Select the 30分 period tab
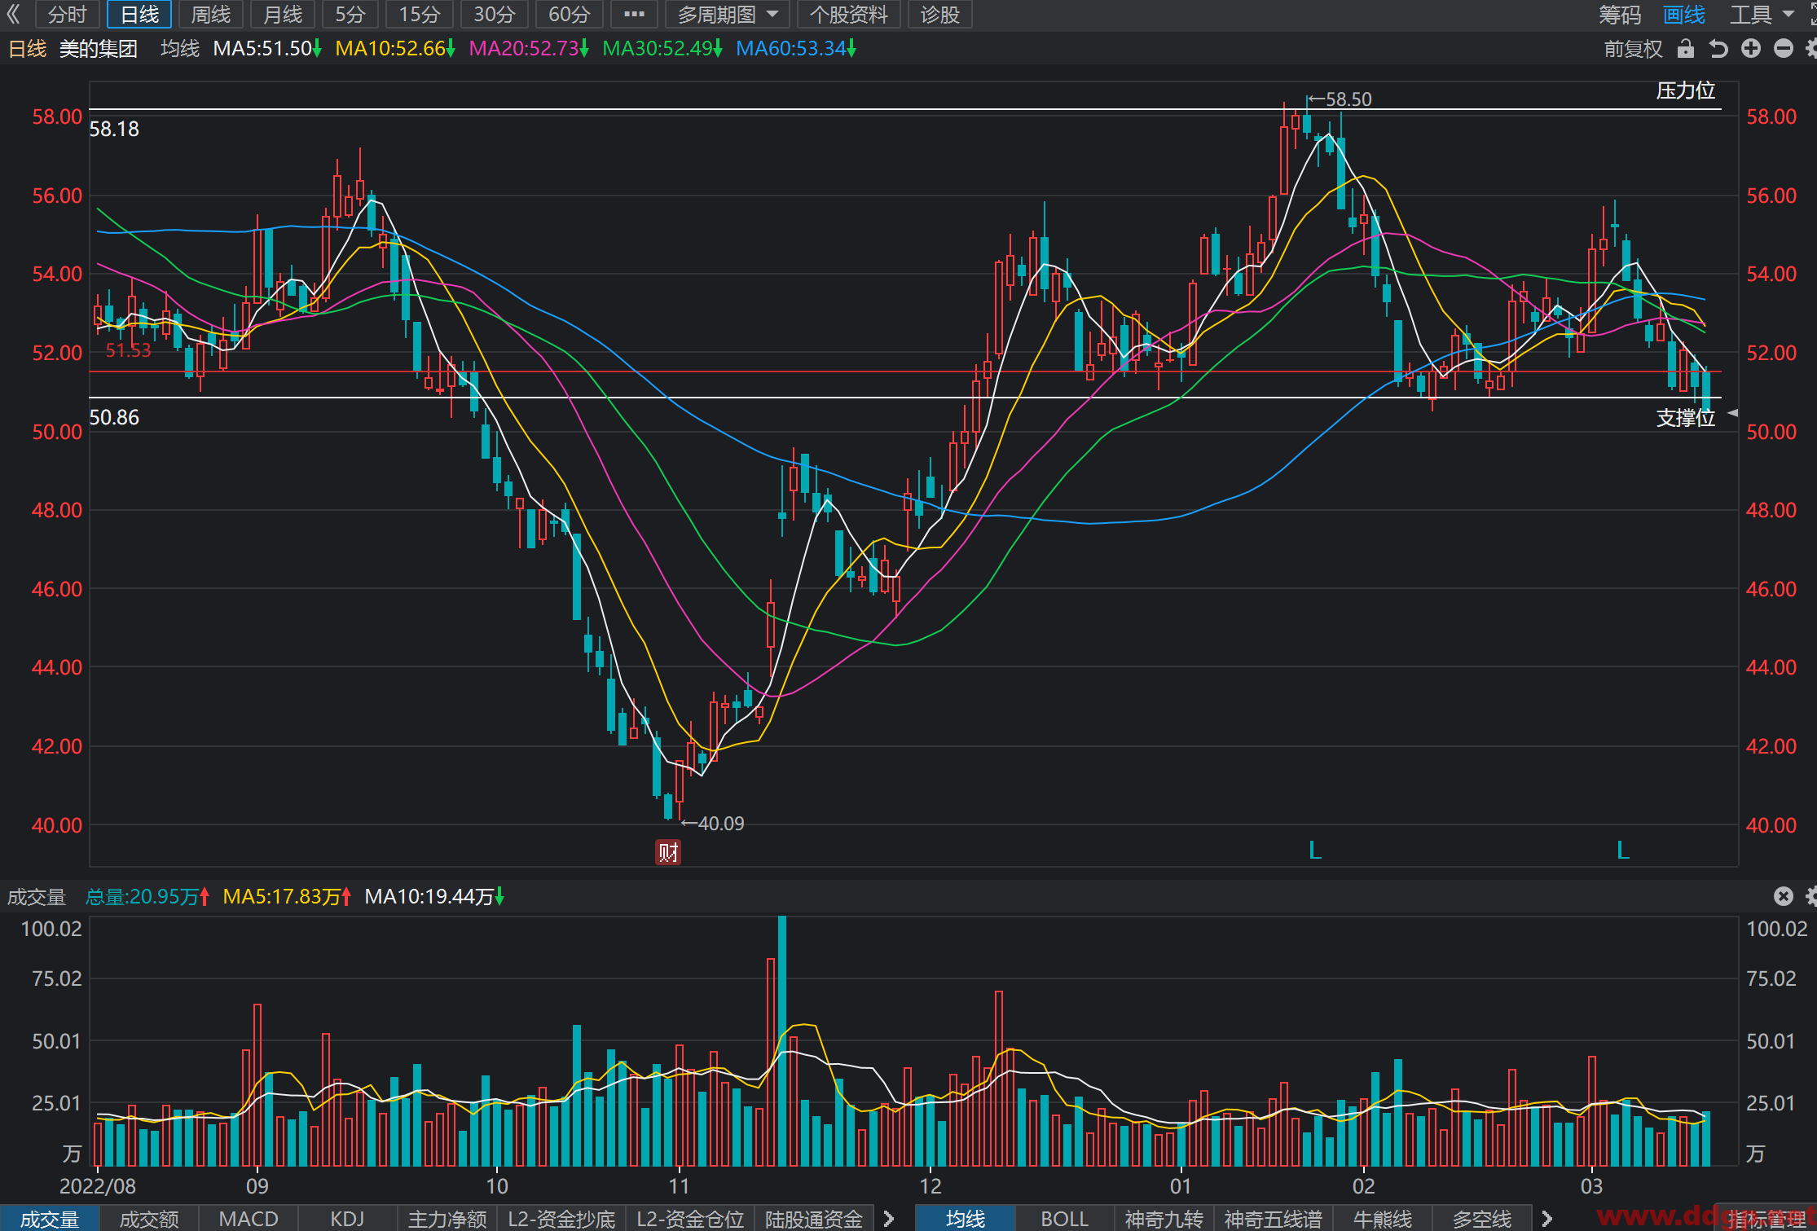The width and height of the screenshot is (1817, 1231). [495, 14]
